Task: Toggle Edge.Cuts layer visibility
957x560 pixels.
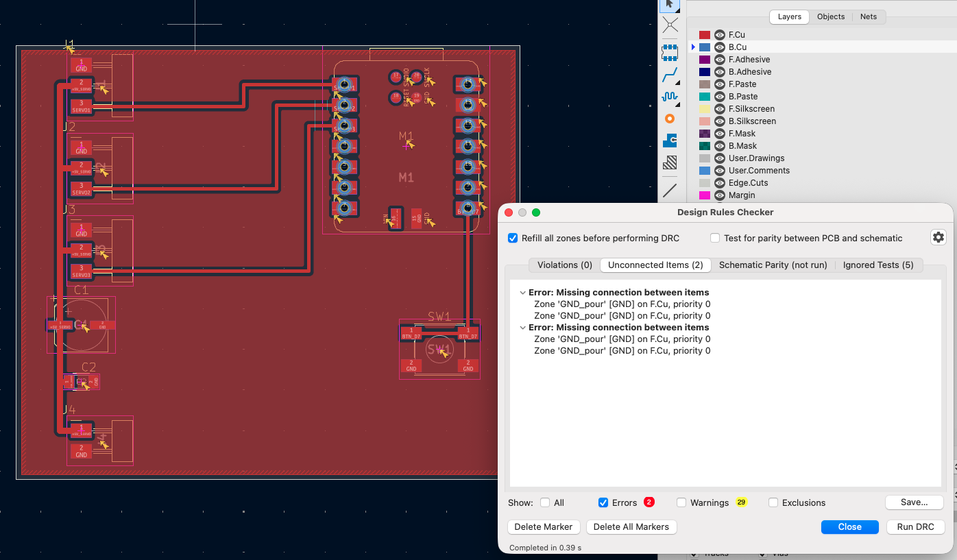Action: [x=720, y=183]
